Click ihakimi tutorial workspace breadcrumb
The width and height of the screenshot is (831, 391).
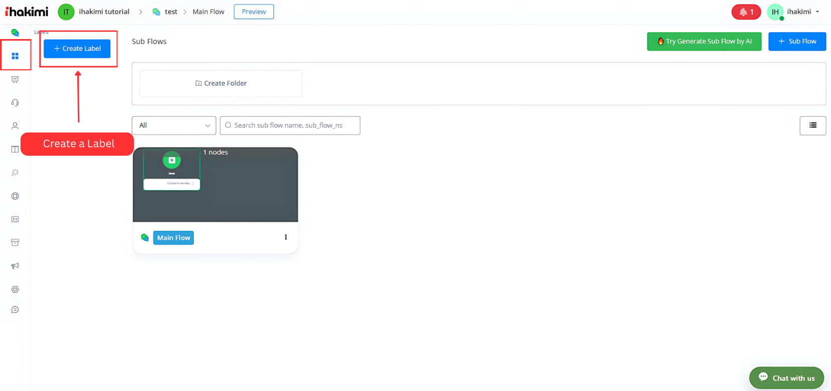pos(104,12)
